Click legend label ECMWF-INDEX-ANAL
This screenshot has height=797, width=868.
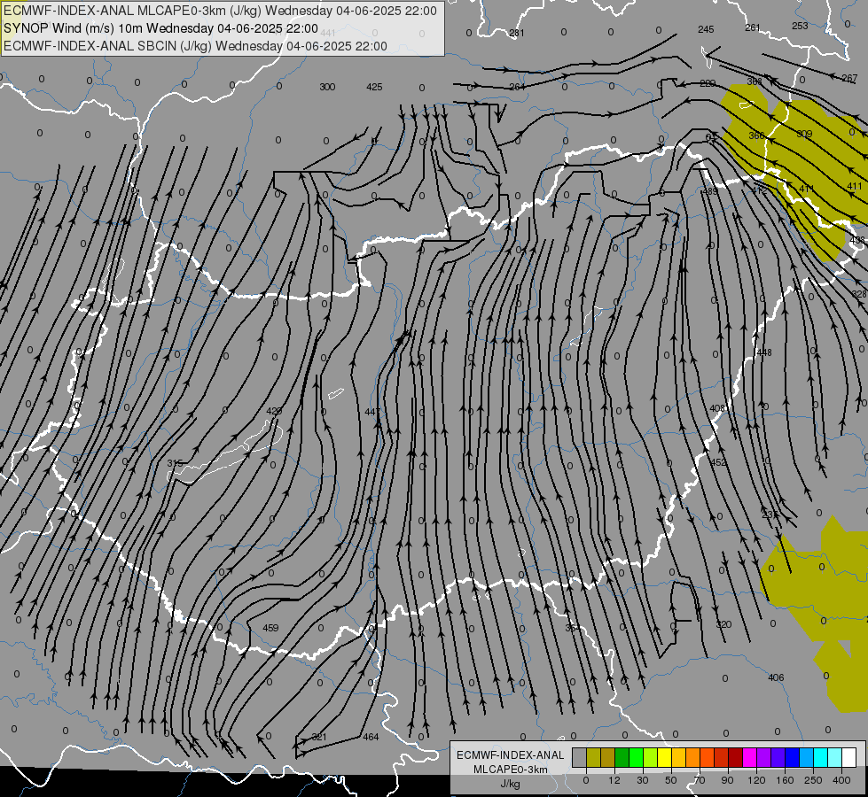tap(511, 755)
